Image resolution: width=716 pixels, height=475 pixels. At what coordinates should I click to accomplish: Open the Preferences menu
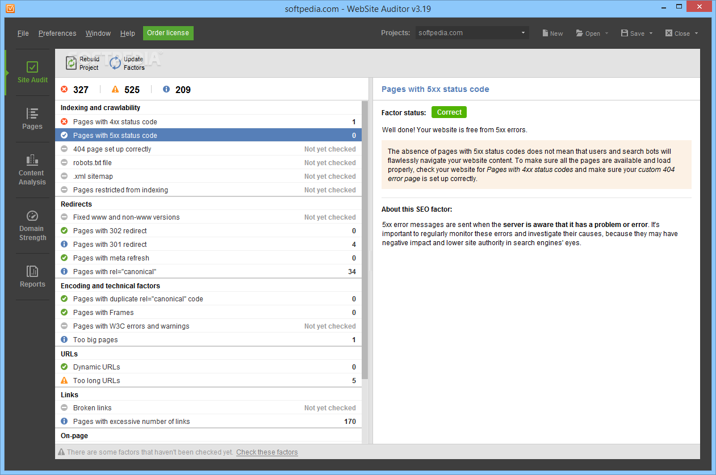click(57, 33)
